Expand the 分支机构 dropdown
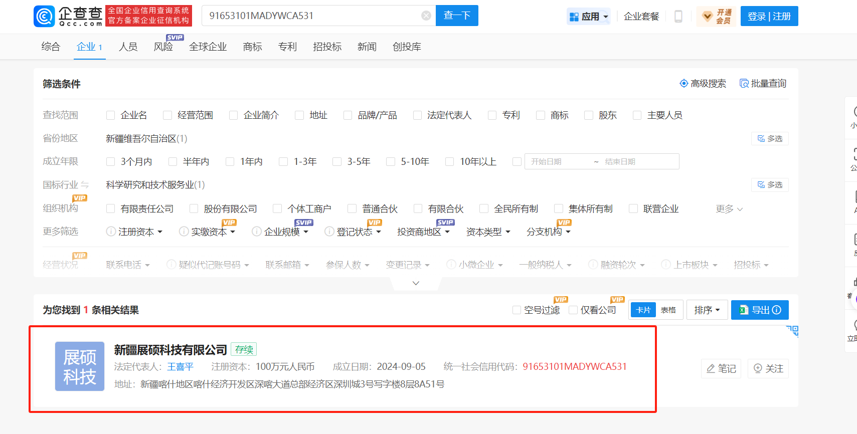Image resolution: width=857 pixels, height=434 pixels. tap(549, 232)
